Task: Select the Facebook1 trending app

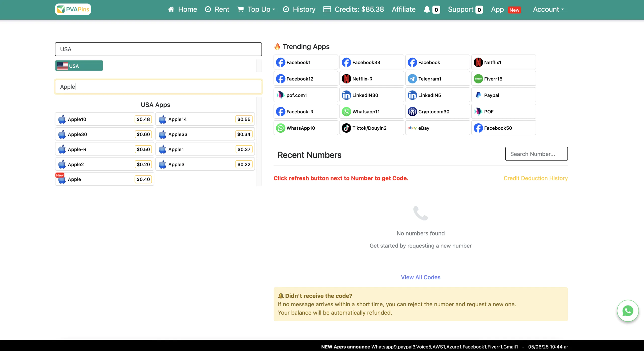Action: (306, 62)
